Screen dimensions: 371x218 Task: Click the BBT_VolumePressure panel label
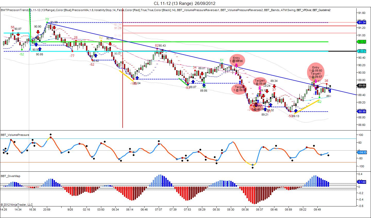(15, 135)
